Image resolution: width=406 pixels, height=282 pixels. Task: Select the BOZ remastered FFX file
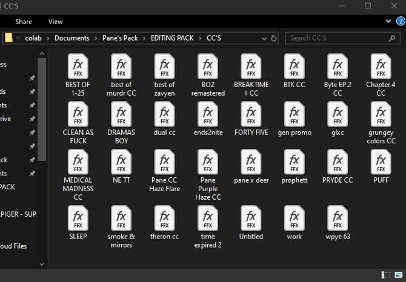pos(208,75)
